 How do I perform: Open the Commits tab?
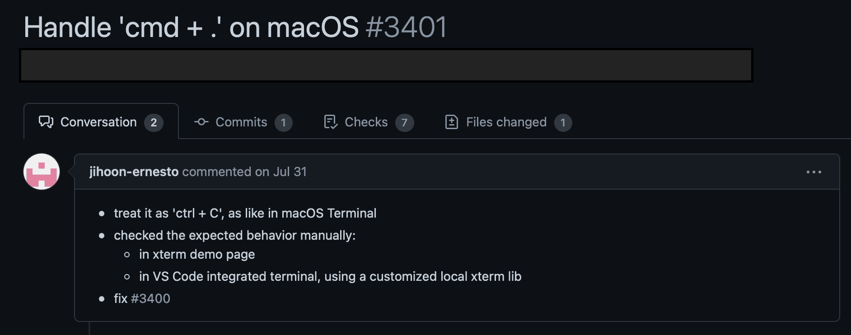coord(241,122)
